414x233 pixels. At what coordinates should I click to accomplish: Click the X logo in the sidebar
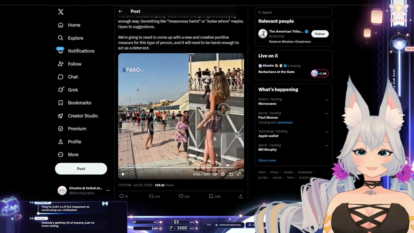click(60, 12)
